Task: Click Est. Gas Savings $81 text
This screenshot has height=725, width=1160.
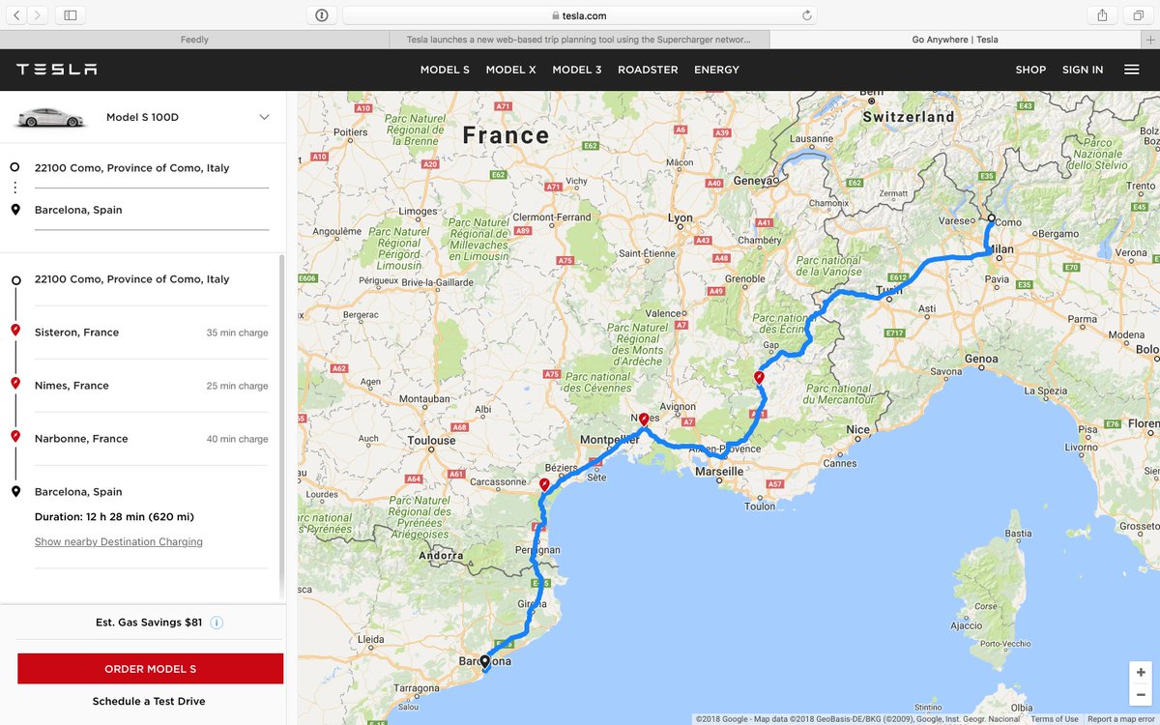Action: tap(149, 623)
